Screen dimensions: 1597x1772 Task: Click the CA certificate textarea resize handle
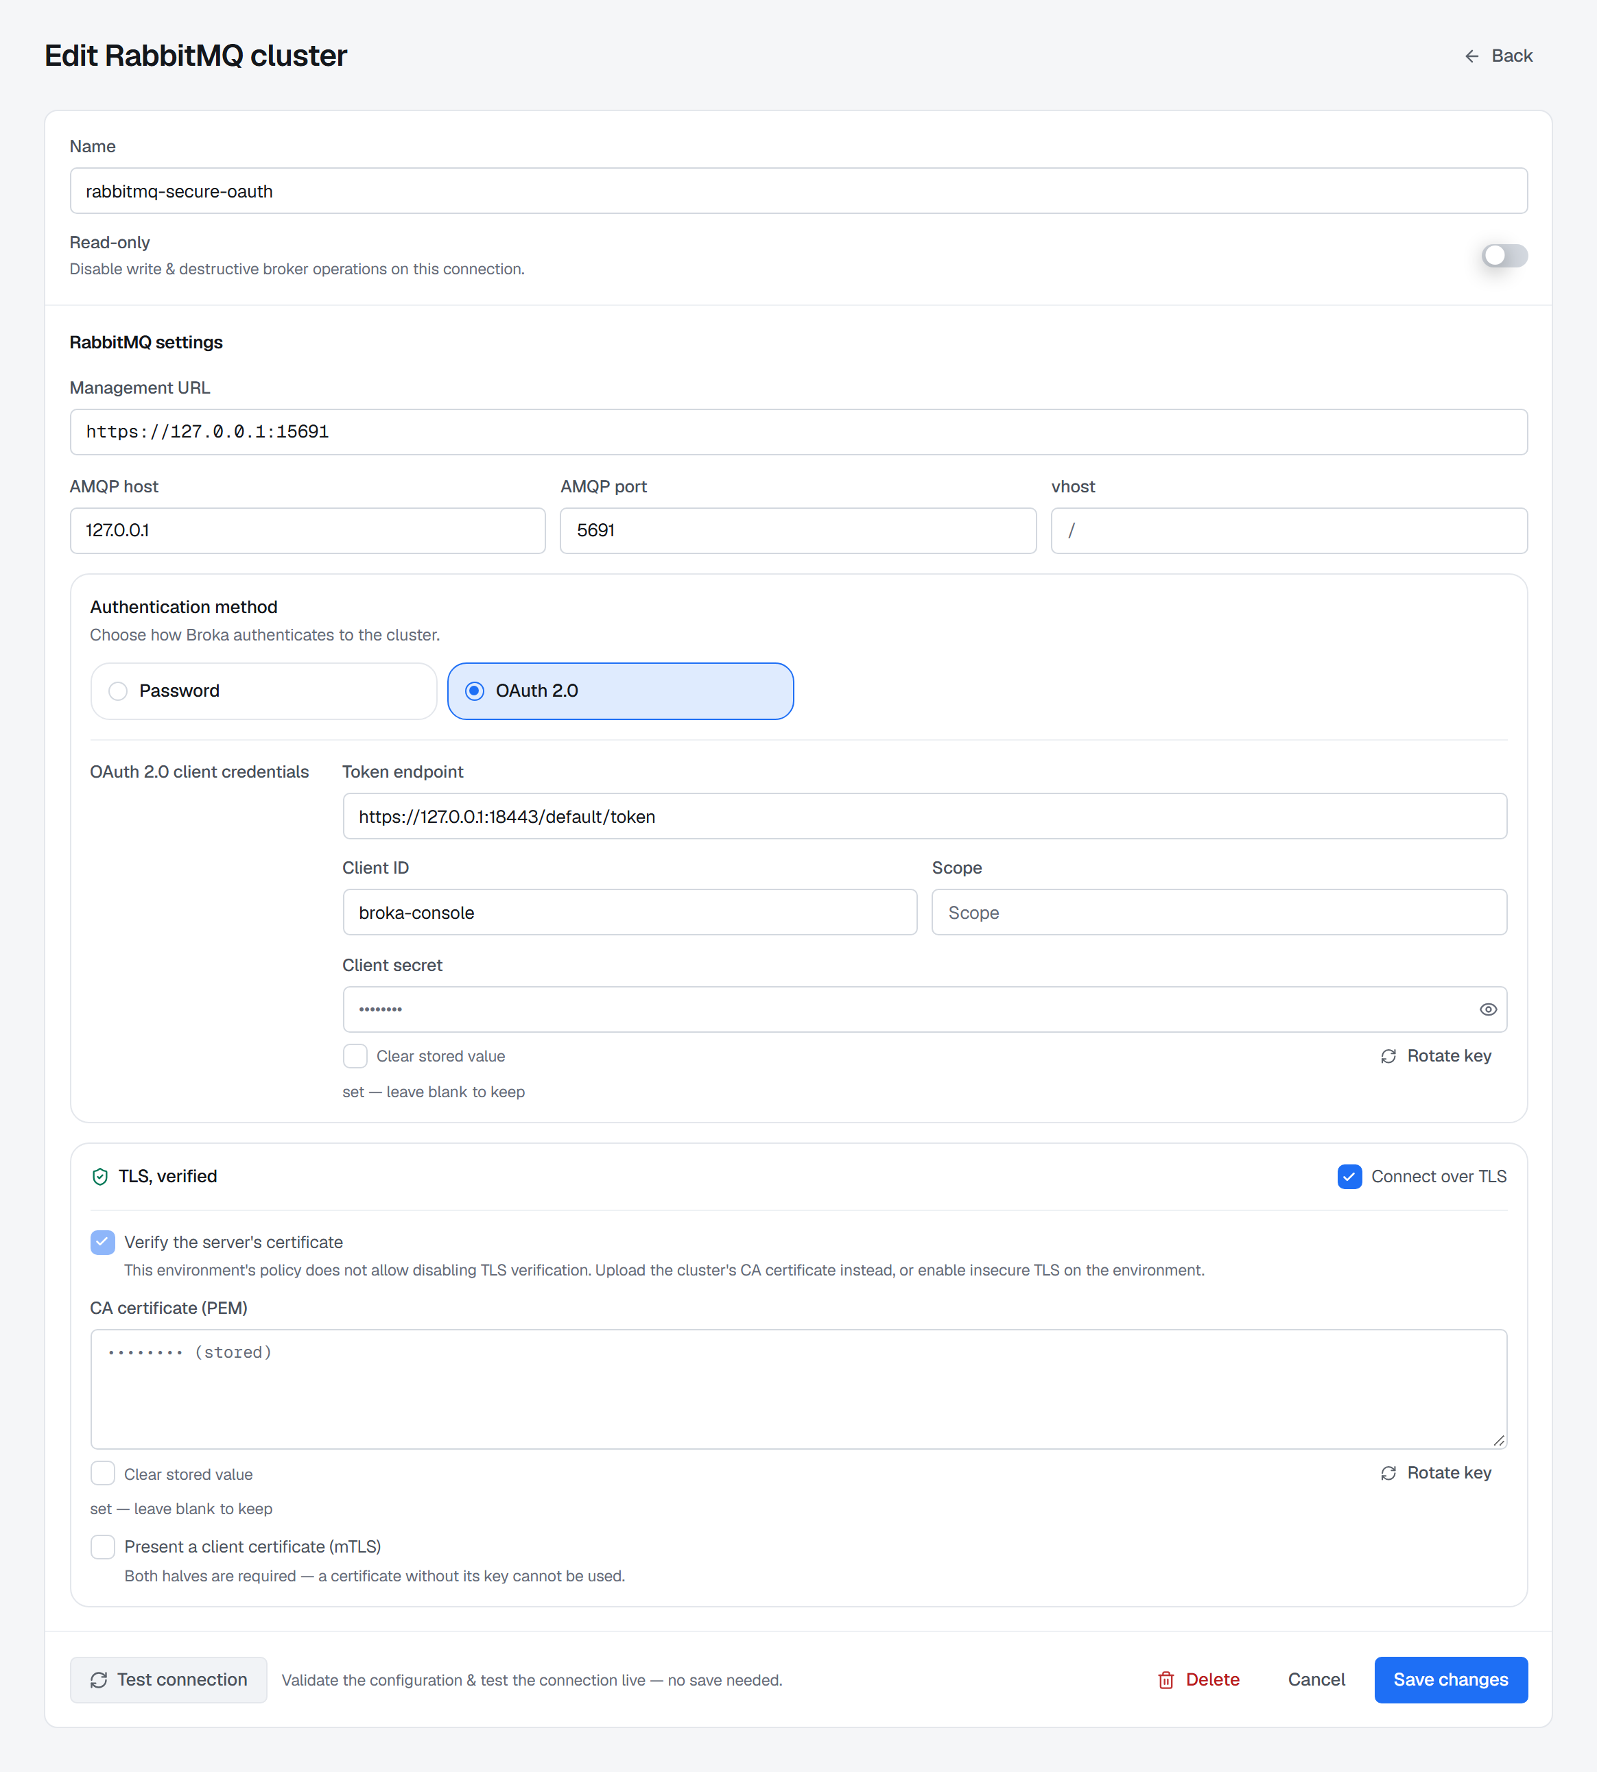click(1499, 1440)
